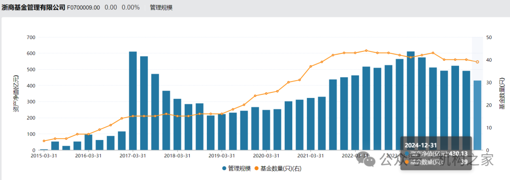The image size is (510, 180).
Task: Click the 50 tick on the right axis
Action: pyautogui.click(x=489, y=37)
